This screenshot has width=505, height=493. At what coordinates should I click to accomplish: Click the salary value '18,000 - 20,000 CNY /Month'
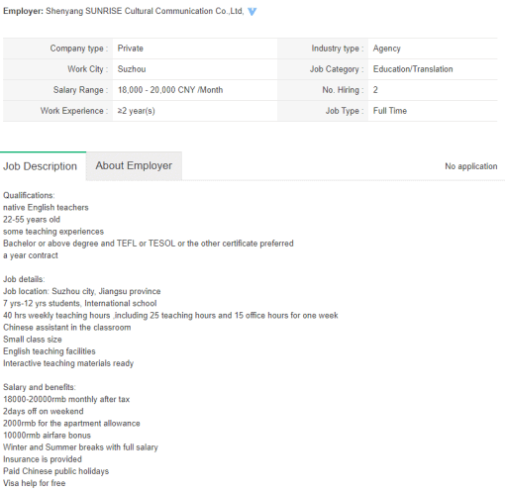170,90
